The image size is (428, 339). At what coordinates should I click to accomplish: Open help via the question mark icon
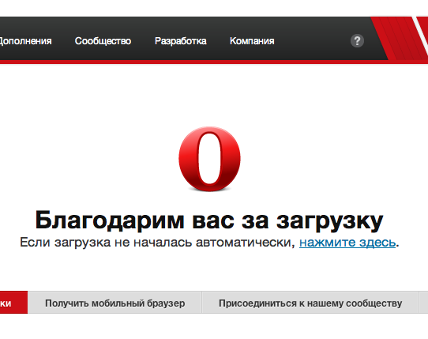(x=357, y=41)
